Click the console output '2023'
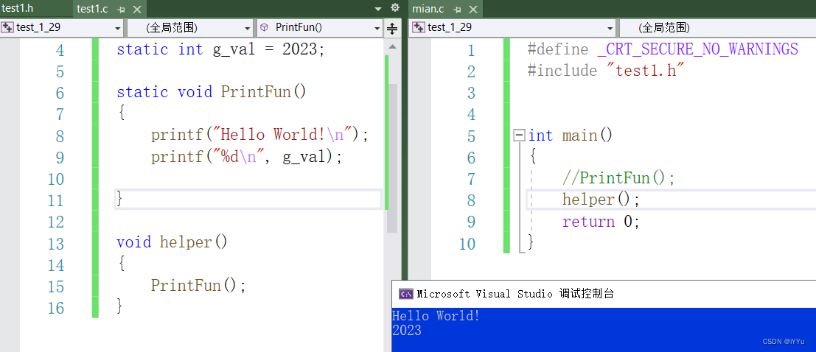Image resolution: width=816 pixels, height=352 pixels. (x=407, y=331)
